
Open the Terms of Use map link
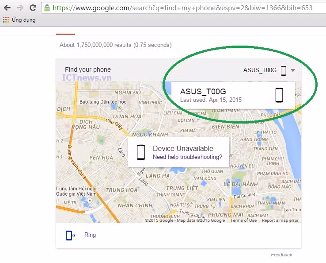[243, 220]
